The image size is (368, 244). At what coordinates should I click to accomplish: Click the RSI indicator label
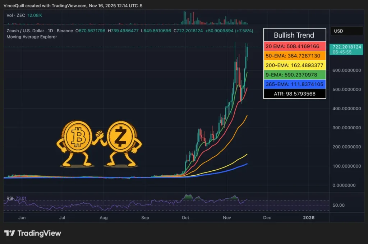9,198
